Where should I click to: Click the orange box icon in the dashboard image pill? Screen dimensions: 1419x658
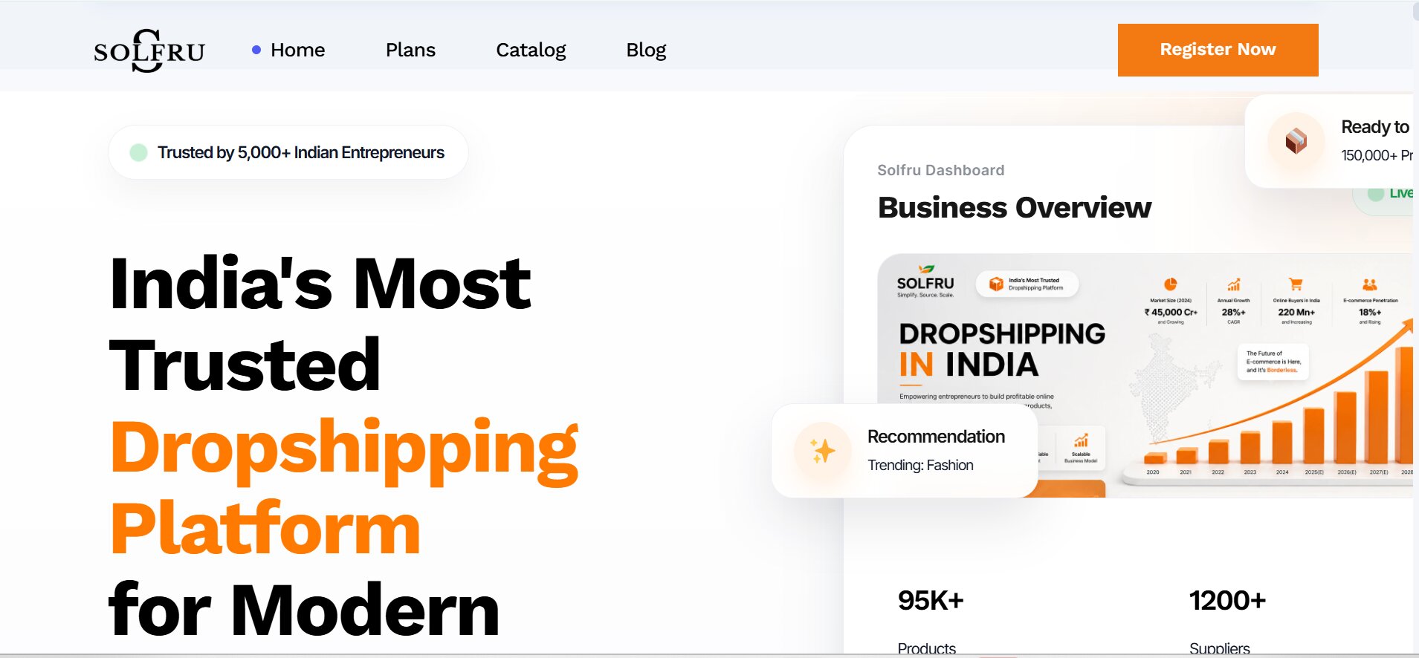(x=996, y=284)
